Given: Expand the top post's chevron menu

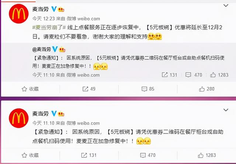Looking at the screenshot, I should click(226, 6).
